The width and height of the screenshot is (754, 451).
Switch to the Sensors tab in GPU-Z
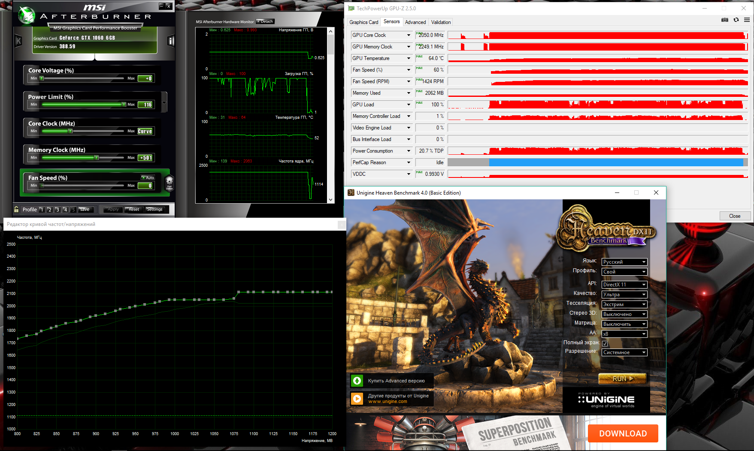pyautogui.click(x=391, y=21)
